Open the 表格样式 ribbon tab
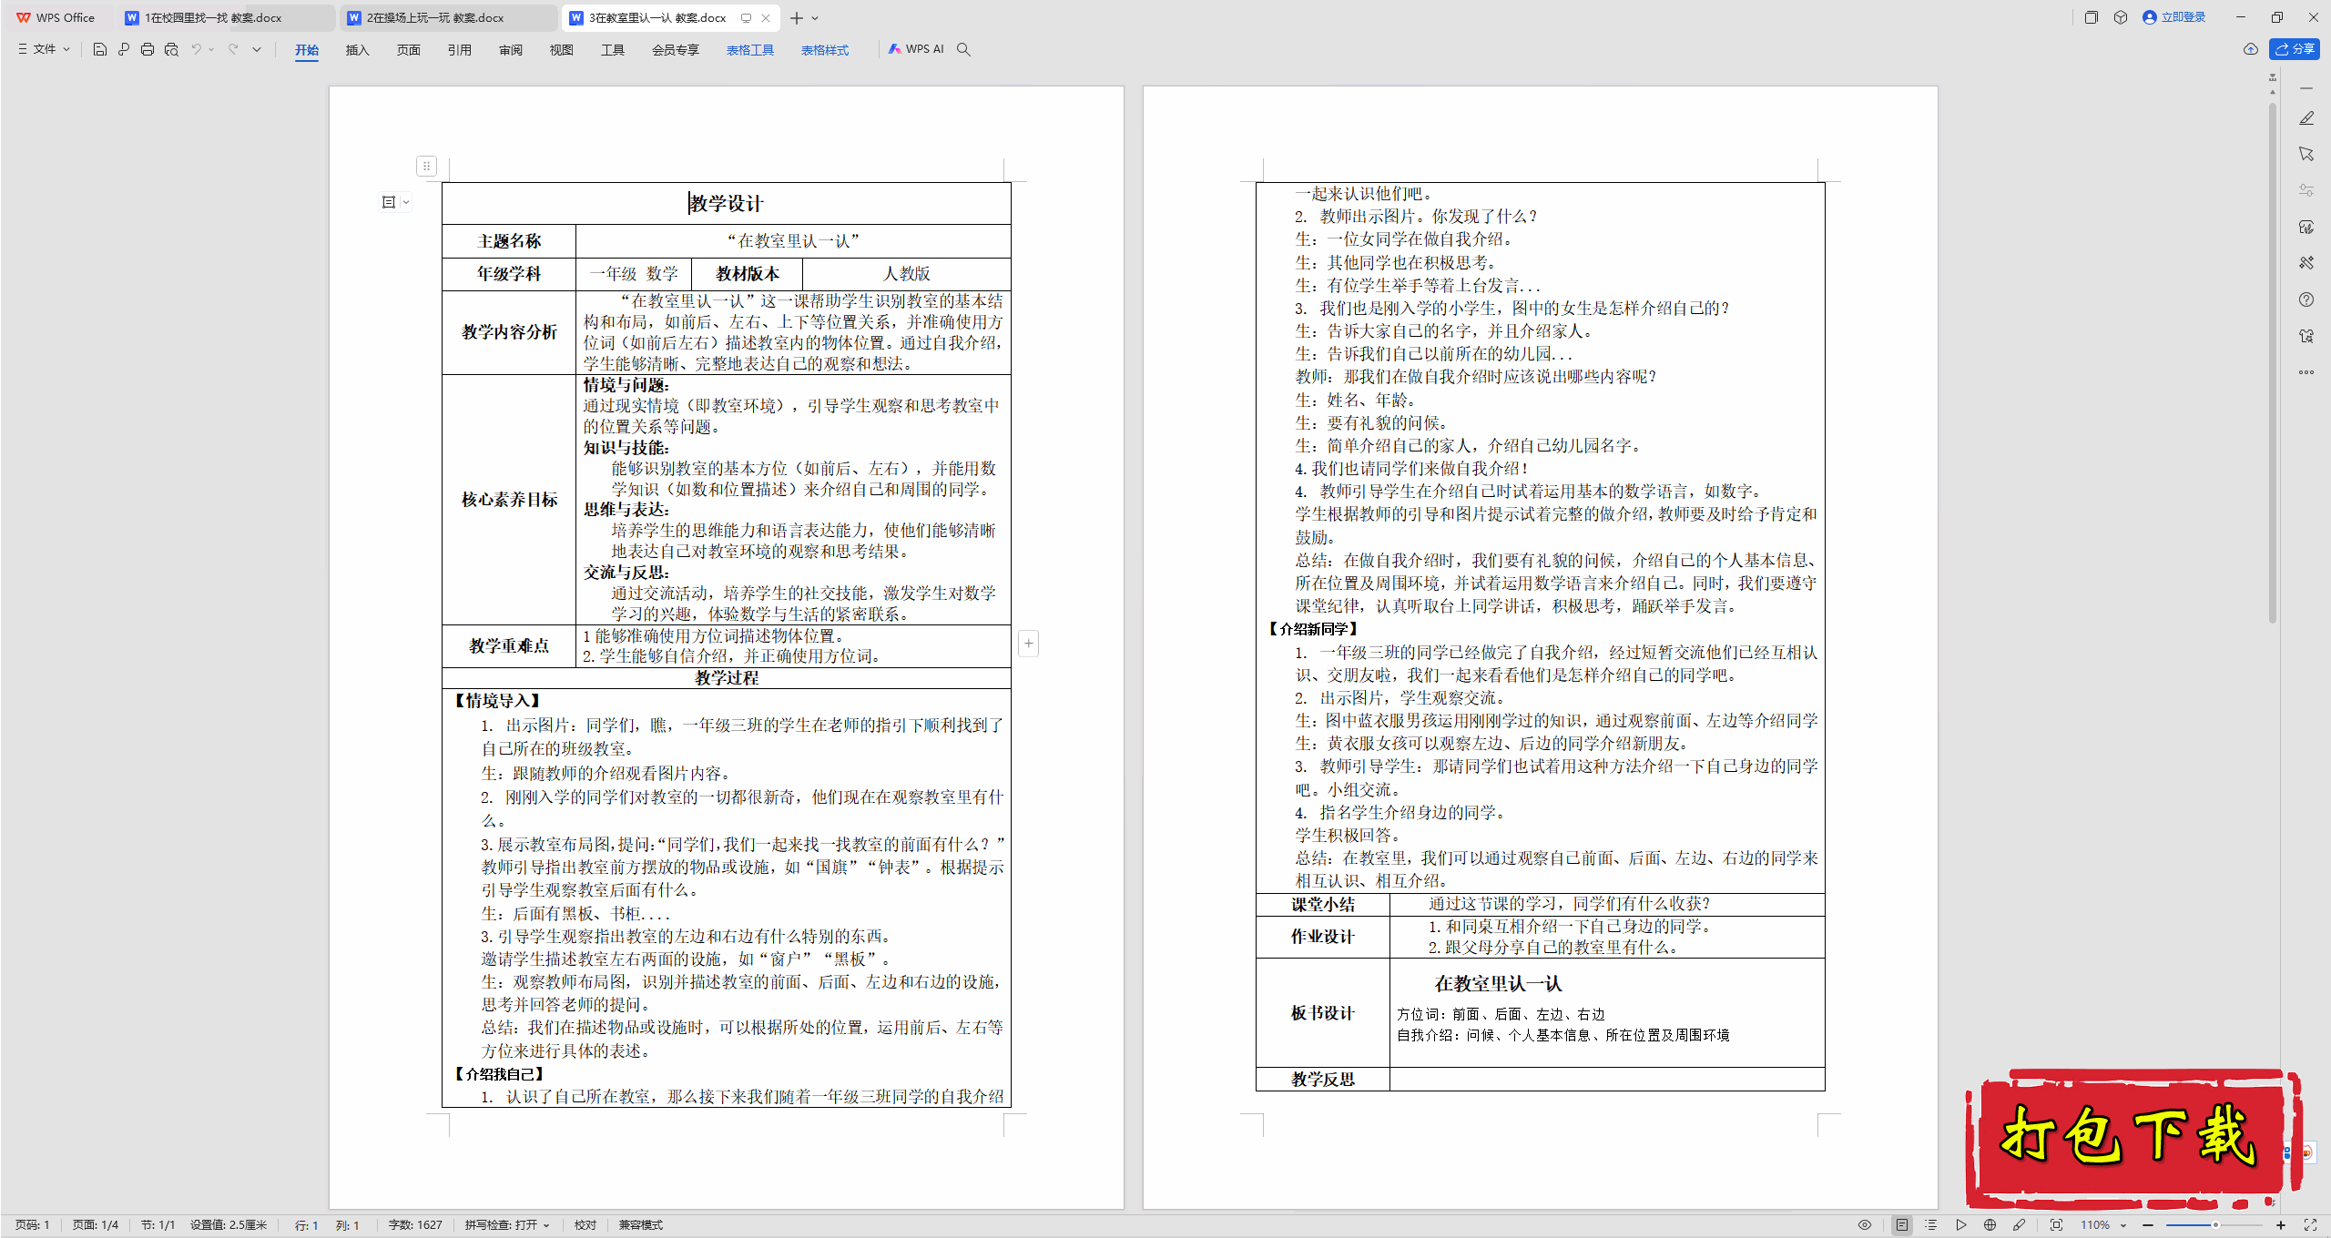Image resolution: width=2331 pixels, height=1238 pixels. 824,50
